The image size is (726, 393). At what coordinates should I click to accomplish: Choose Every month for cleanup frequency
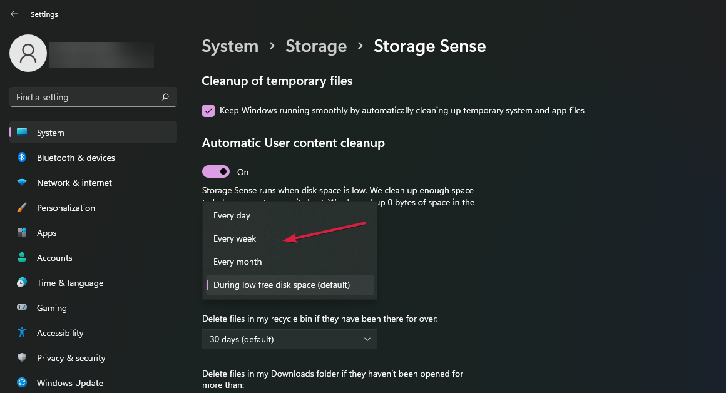click(x=237, y=262)
